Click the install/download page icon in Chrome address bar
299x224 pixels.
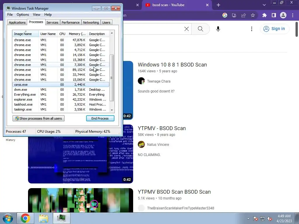[x=234, y=15]
